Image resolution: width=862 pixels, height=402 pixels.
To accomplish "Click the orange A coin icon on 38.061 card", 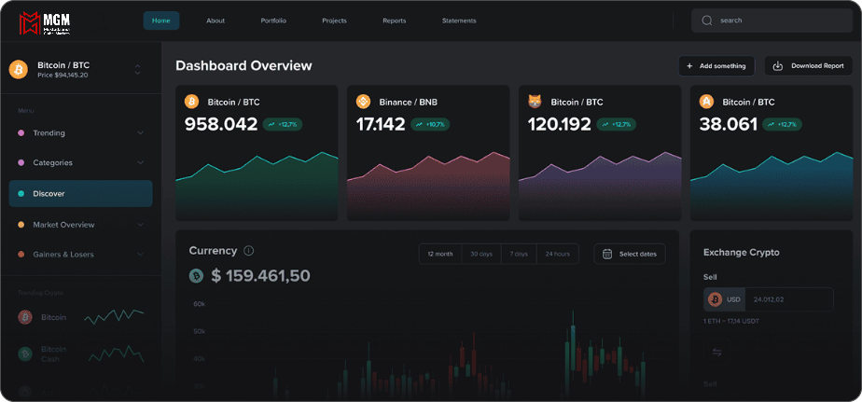I will [706, 102].
